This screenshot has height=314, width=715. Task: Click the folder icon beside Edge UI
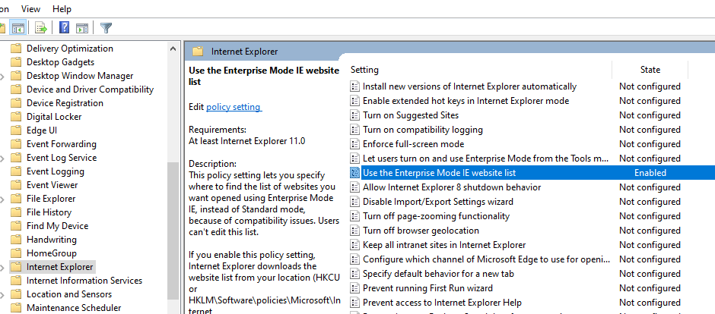[x=17, y=130]
